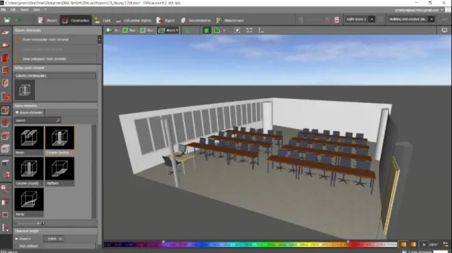Click the green save icon in toolbar
Viewport: 452px width, 253px height.
7,20
